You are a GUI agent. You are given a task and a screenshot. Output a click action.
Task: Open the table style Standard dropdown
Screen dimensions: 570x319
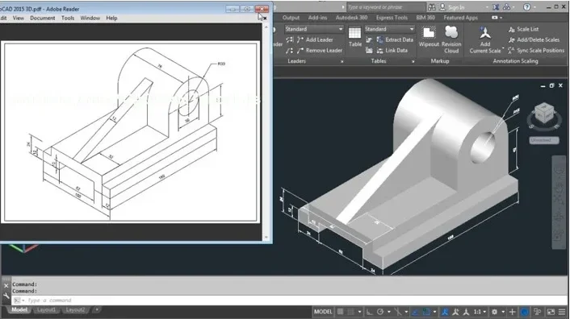(389, 29)
